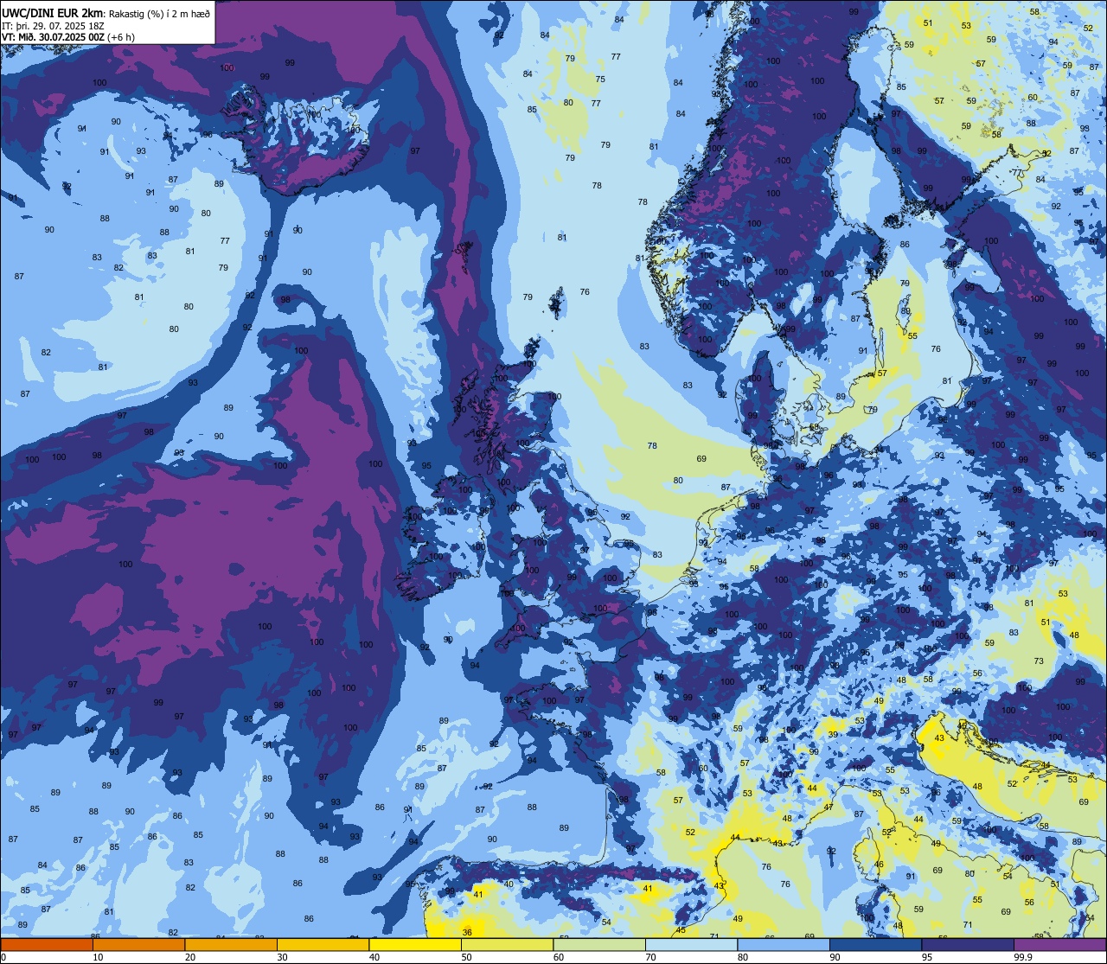Click the legend swatch between 20 and 30

tap(231, 945)
